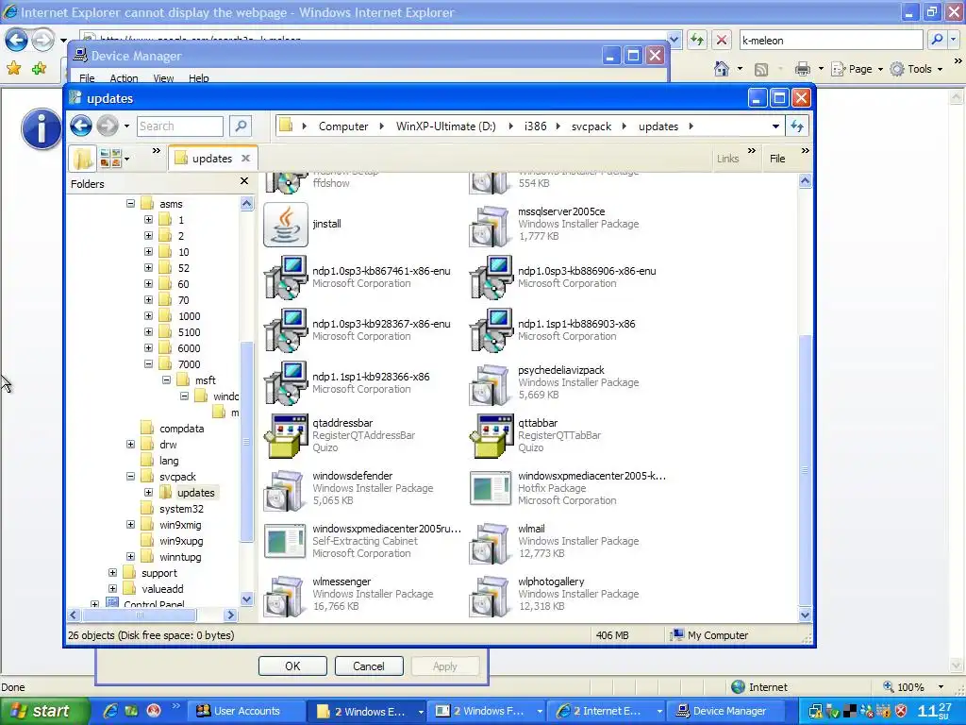Screen dimensions: 966x725
Task: Collapse the asms folder in tree
Action: [130, 204]
